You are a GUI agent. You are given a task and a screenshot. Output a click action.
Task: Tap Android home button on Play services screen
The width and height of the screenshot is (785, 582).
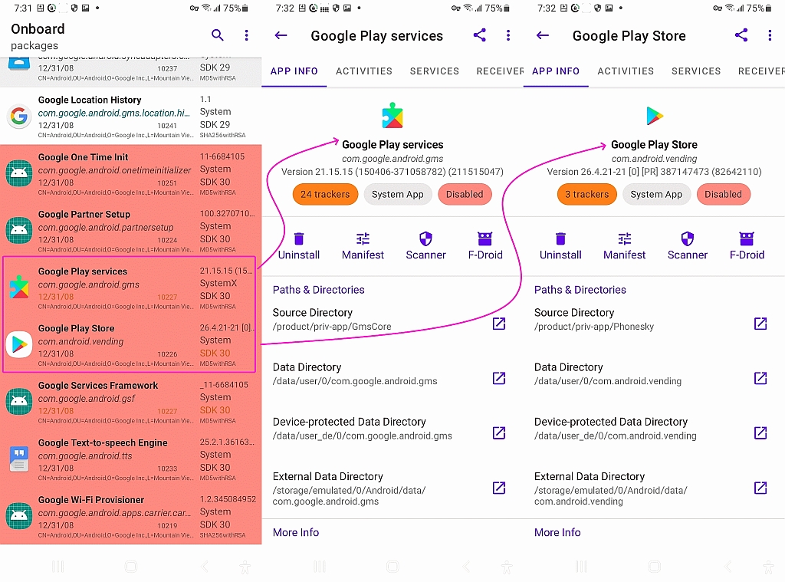tap(392, 567)
